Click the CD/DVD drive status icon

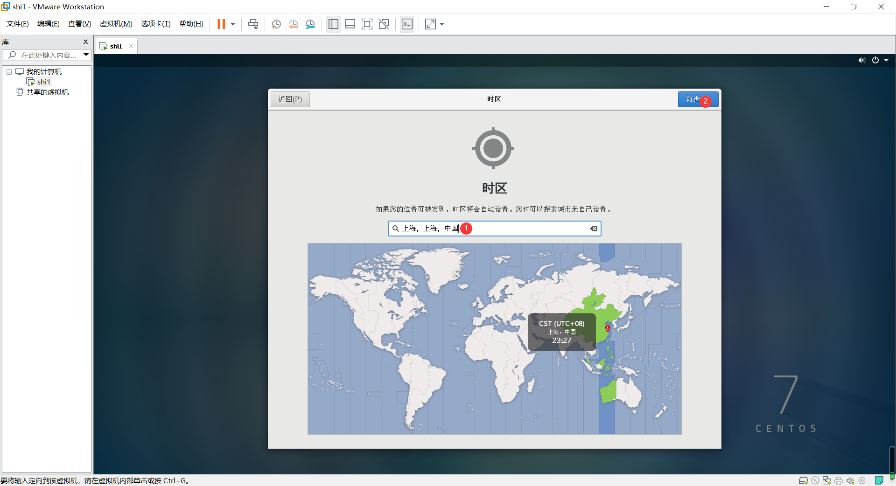815,480
